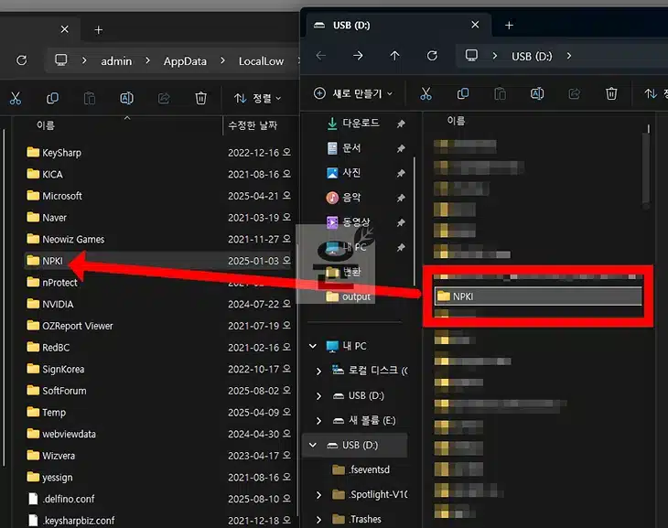The height and width of the screenshot is (528, 668).
Task: Refresh the USB (D:) window
Action: 432,56
